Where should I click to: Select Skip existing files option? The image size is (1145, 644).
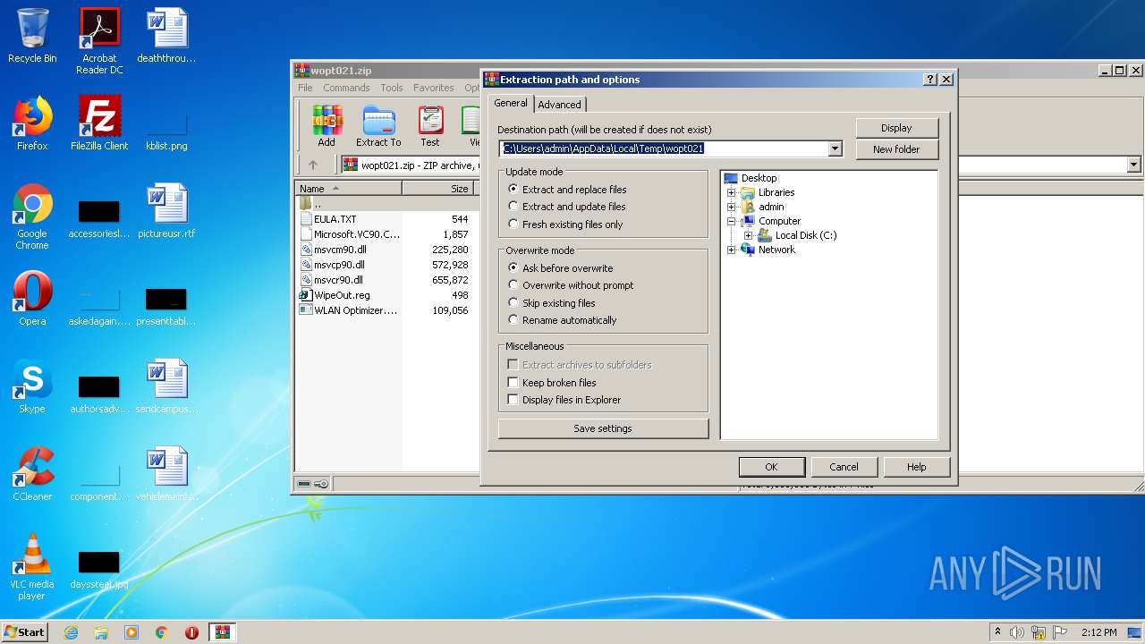tap(551, 303)
